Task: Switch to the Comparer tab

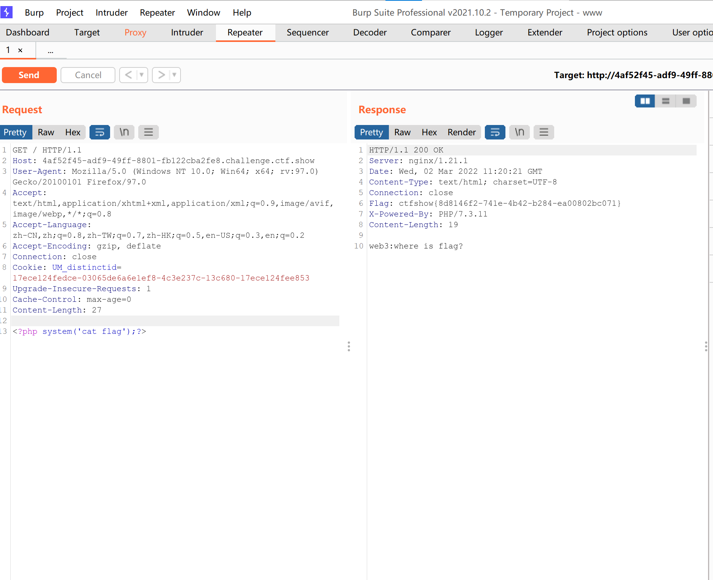Action: click(431, 32)
